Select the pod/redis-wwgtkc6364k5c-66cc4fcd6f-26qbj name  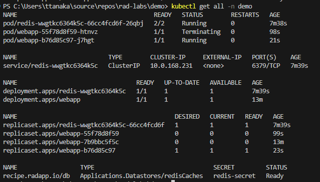click(x=73, y=23)
